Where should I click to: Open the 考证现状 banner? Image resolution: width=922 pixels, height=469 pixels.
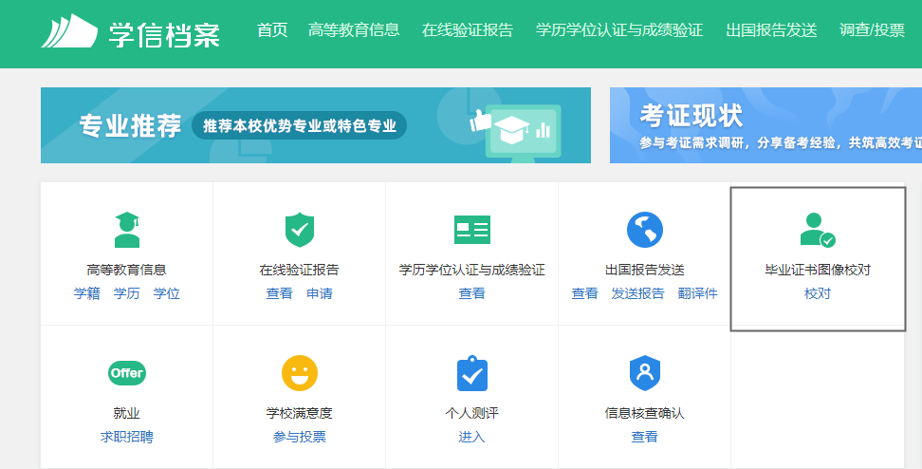click(765, 125)
